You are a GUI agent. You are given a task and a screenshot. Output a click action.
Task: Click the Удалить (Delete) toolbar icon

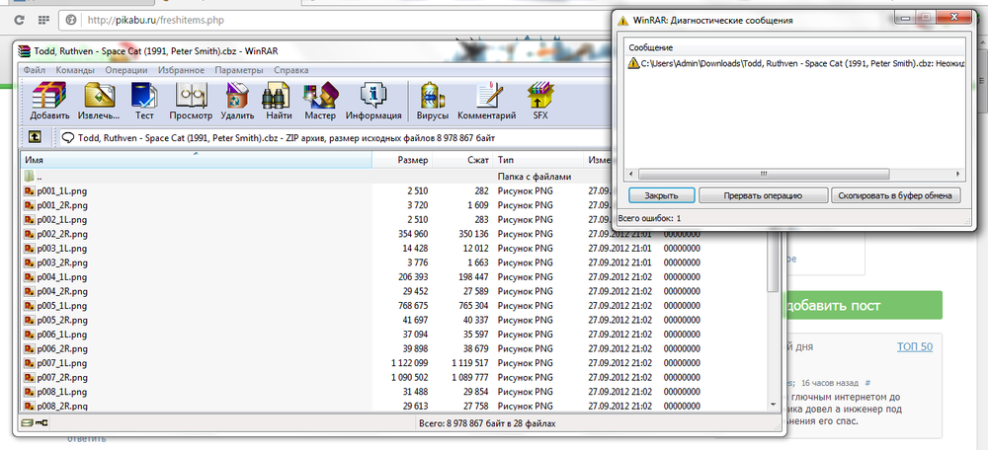pyautogui.click(x=238, y=100)
